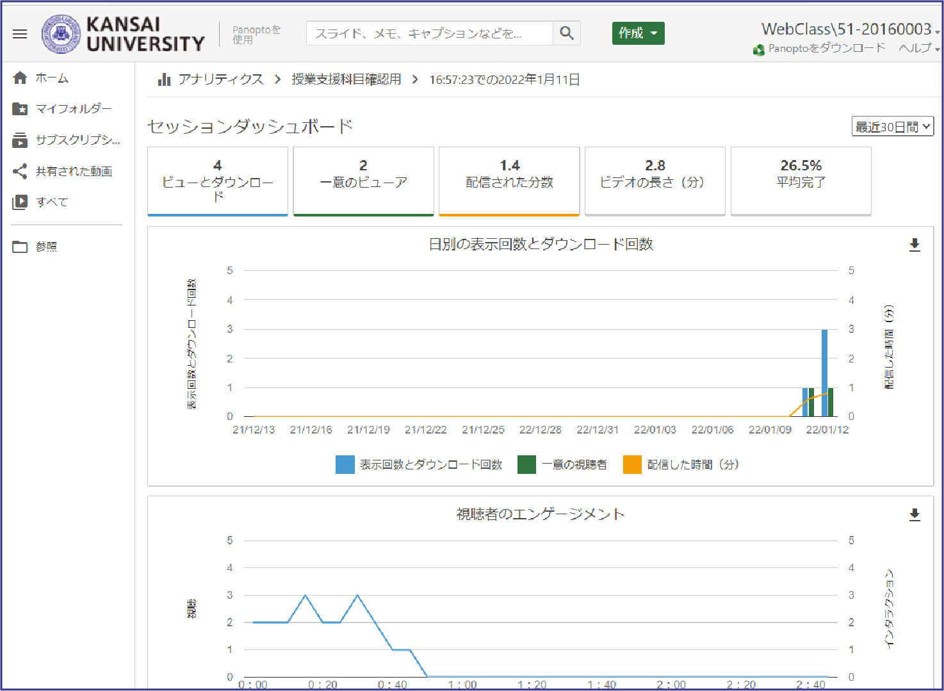The height and width of the screenshot is (691, 944).
Task: Open 共有された動画 in the sidebar
Action: (75, 171)
